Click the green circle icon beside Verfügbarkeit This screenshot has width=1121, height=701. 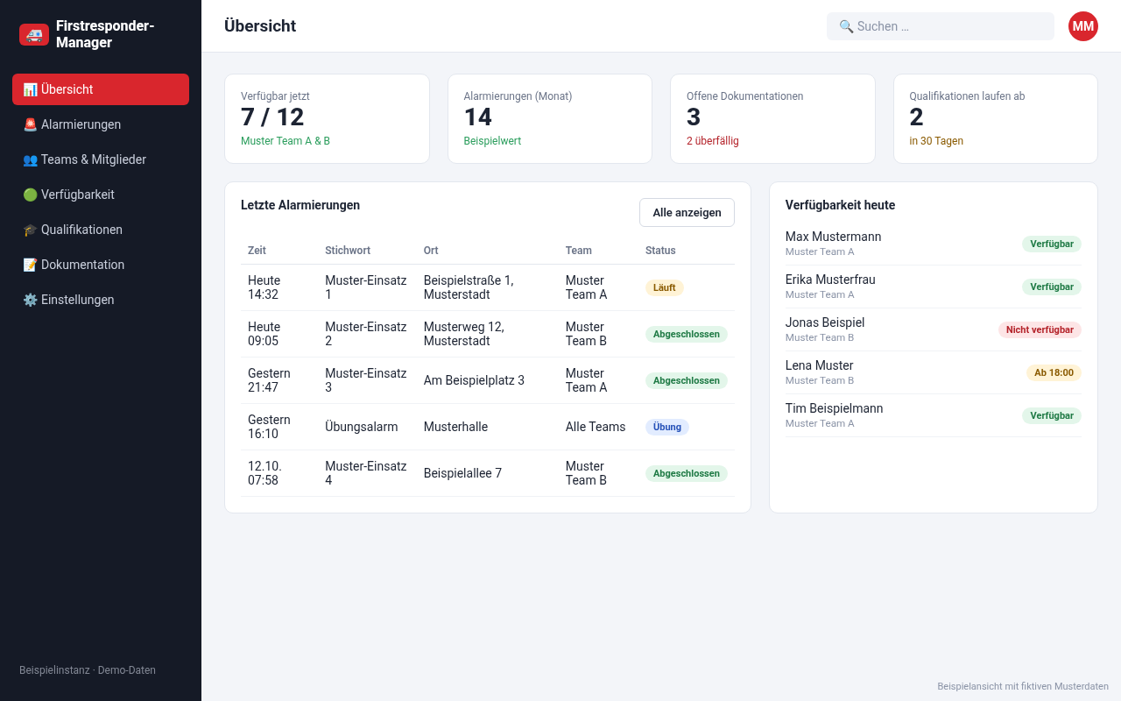(30, 195)
